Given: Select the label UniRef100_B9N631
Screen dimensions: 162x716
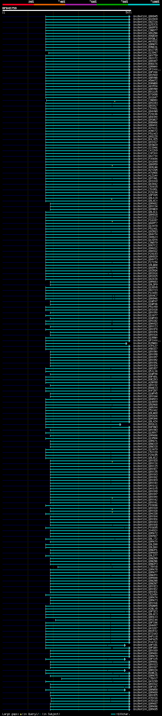Looking at the screenshot, I should [x=145, y=47].
